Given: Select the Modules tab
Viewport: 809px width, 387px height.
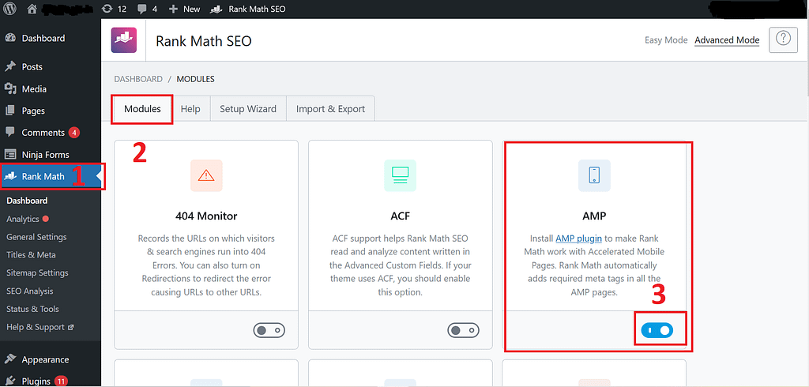Looking at the screenshot, I should pyautogui.click(x=142, y=110).
